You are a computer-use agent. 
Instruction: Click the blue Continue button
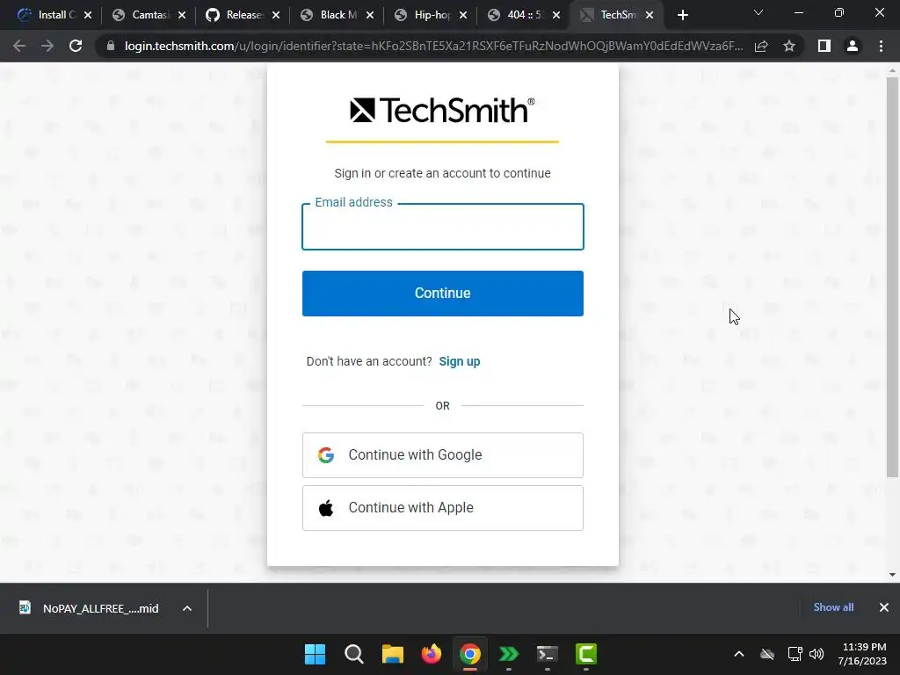[x=443, y=294]
